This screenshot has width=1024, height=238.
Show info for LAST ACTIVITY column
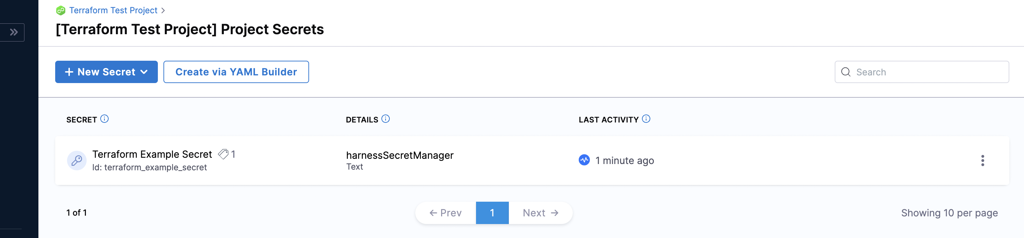point(646,119)
